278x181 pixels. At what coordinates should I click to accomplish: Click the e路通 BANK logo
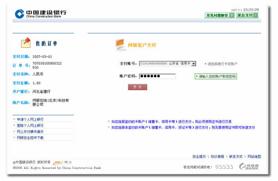pyautogui.click(x=249, y=166)
